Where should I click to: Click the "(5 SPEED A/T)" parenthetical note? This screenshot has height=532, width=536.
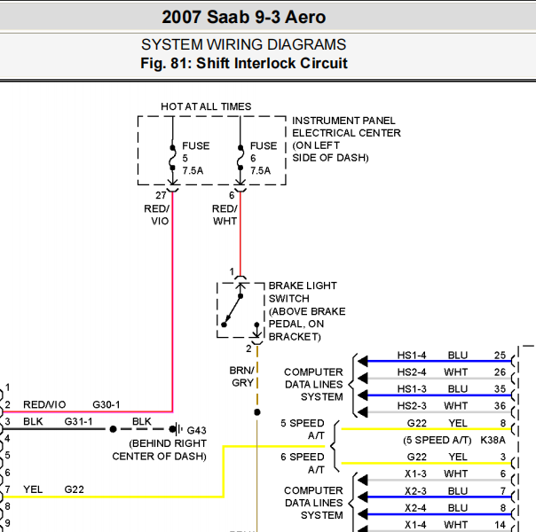(x=437, y=440)
